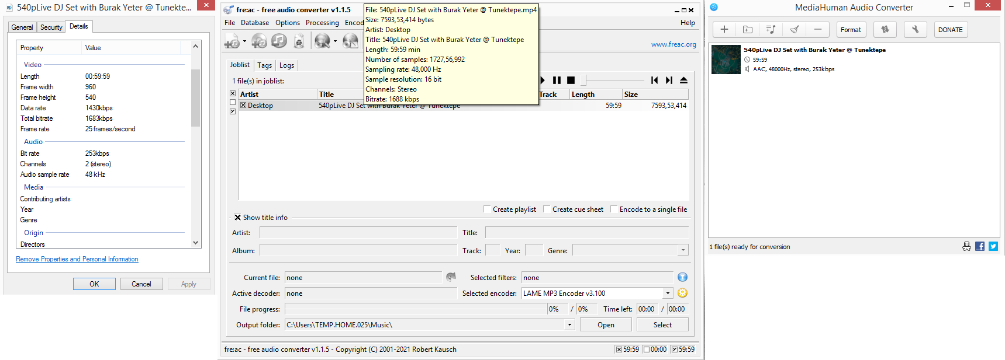The width and height of the screenshot is (1005, 360).
Task: Click the add folder icon in MediaHuman
Action: [x=748, y=30]
